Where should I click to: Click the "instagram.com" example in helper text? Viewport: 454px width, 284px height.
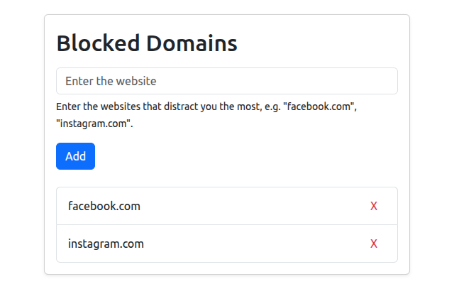pyautogui.click(x=94, y=123)
